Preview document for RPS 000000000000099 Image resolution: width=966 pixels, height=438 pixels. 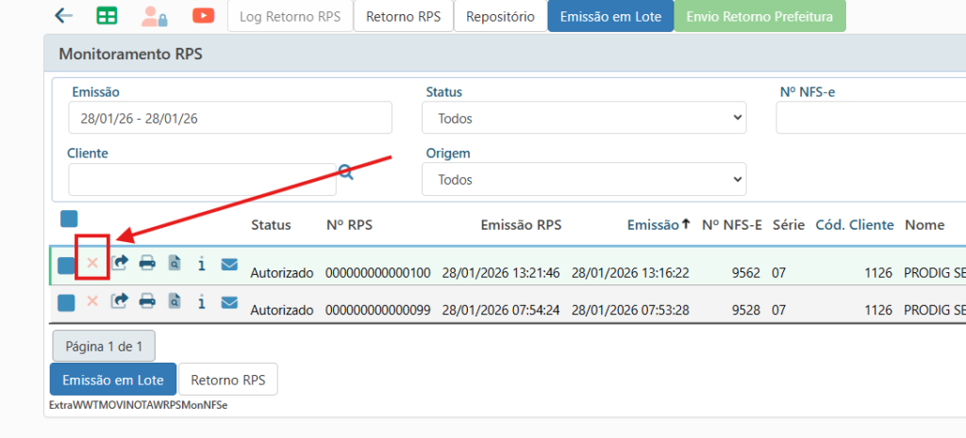click(x=175, y=301)
